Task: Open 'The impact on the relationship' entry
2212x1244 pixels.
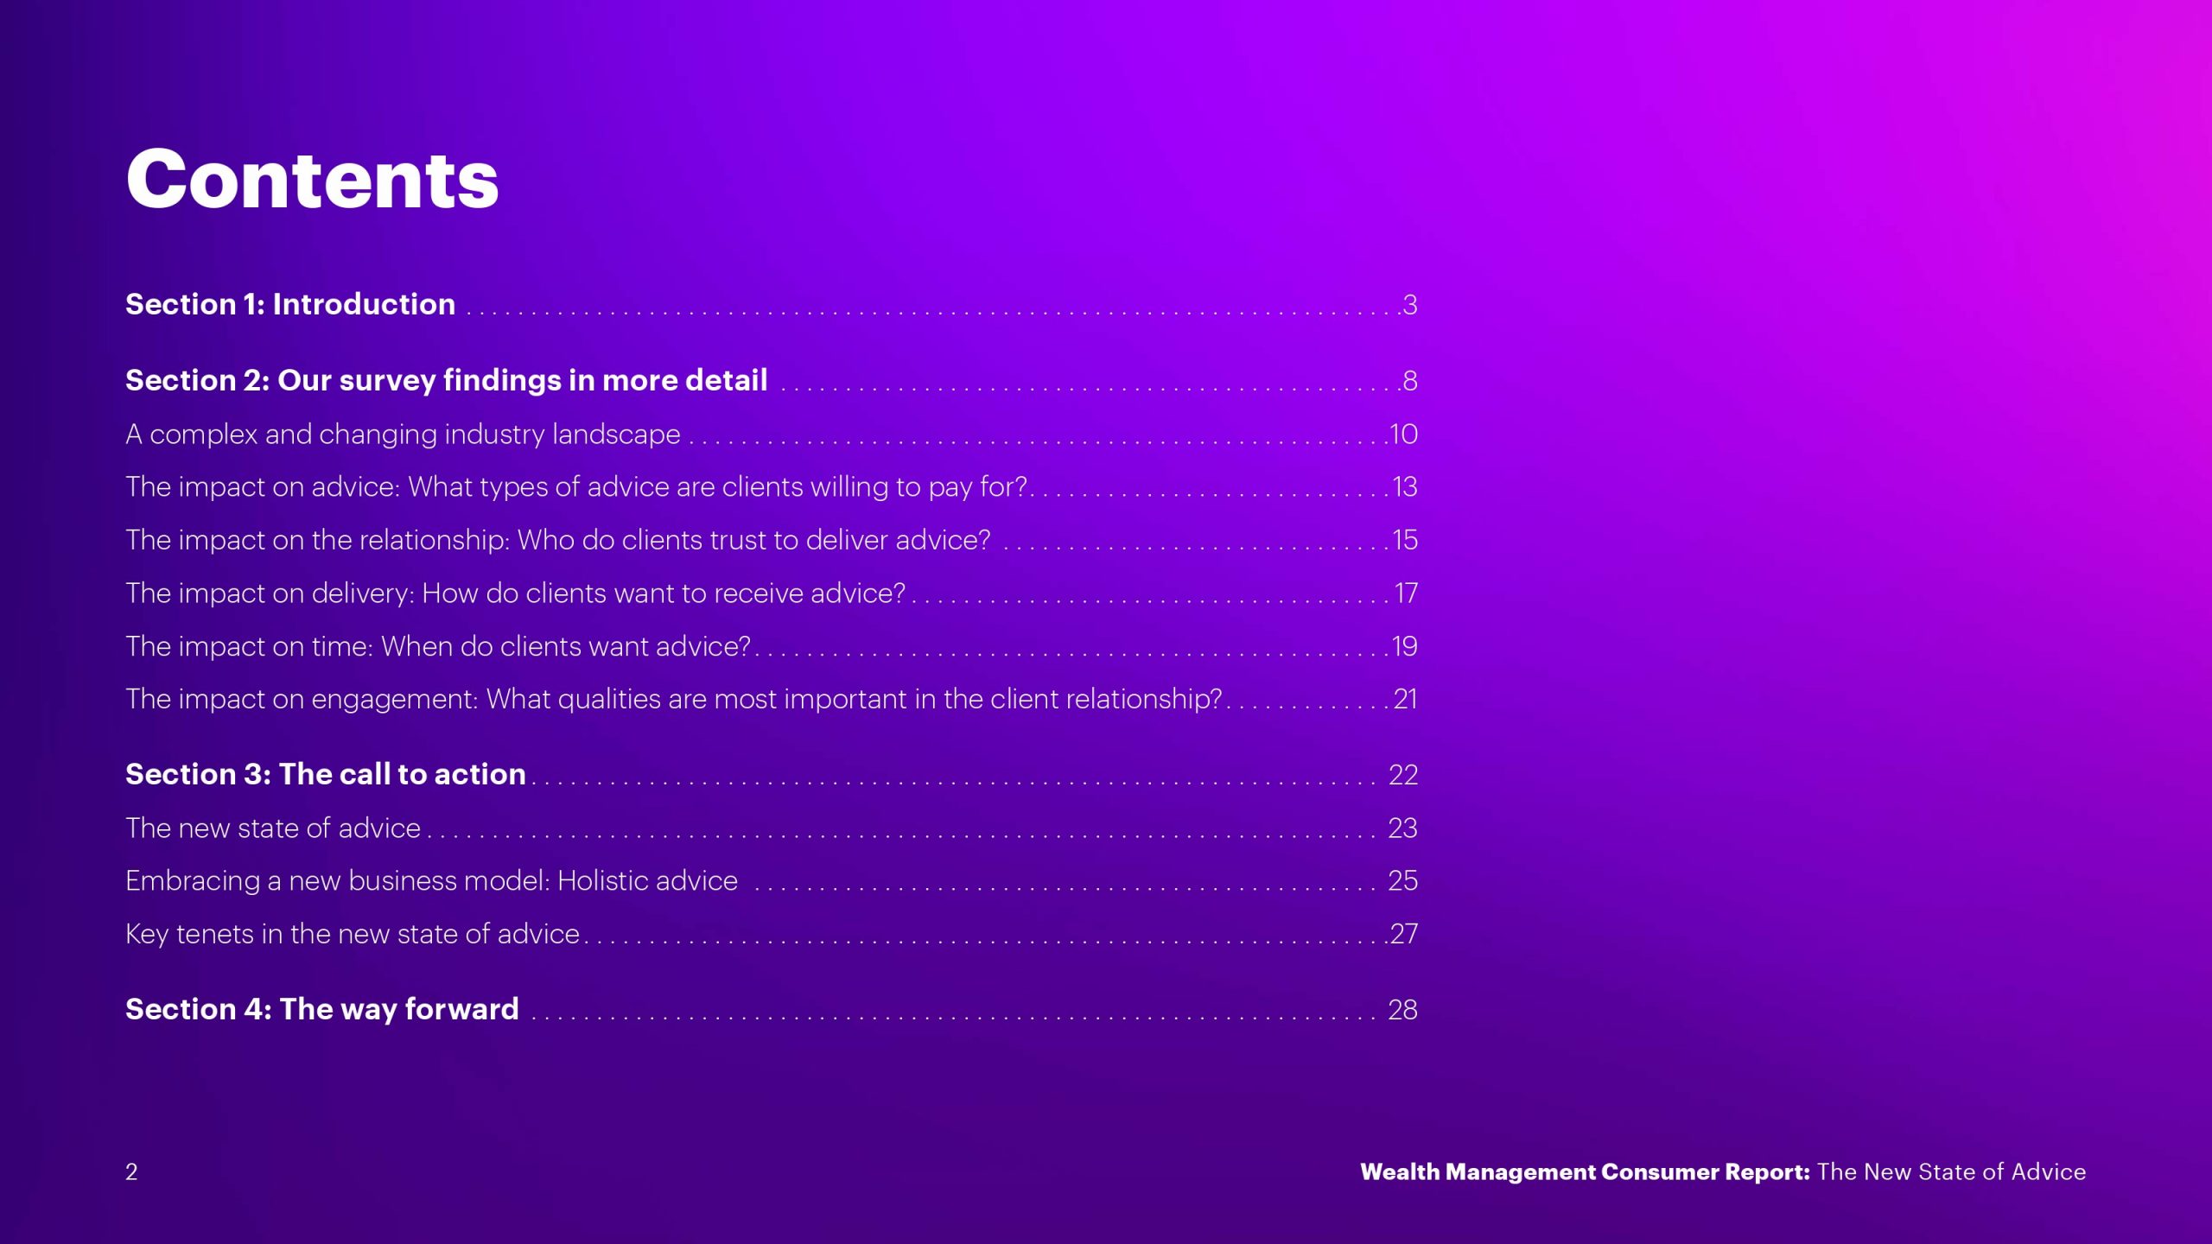Action: (x=557, y=540)
